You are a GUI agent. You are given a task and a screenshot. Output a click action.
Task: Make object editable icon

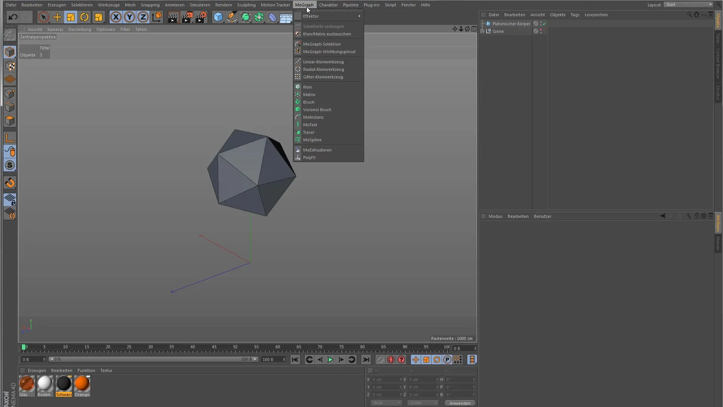click(x=10, y=35)
